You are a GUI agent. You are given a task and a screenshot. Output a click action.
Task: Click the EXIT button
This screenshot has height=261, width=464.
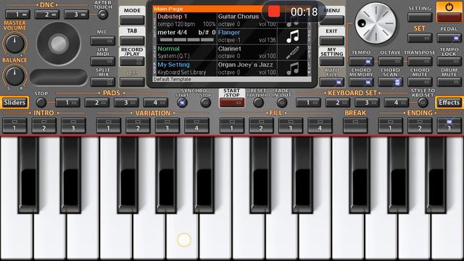[332, 41]
